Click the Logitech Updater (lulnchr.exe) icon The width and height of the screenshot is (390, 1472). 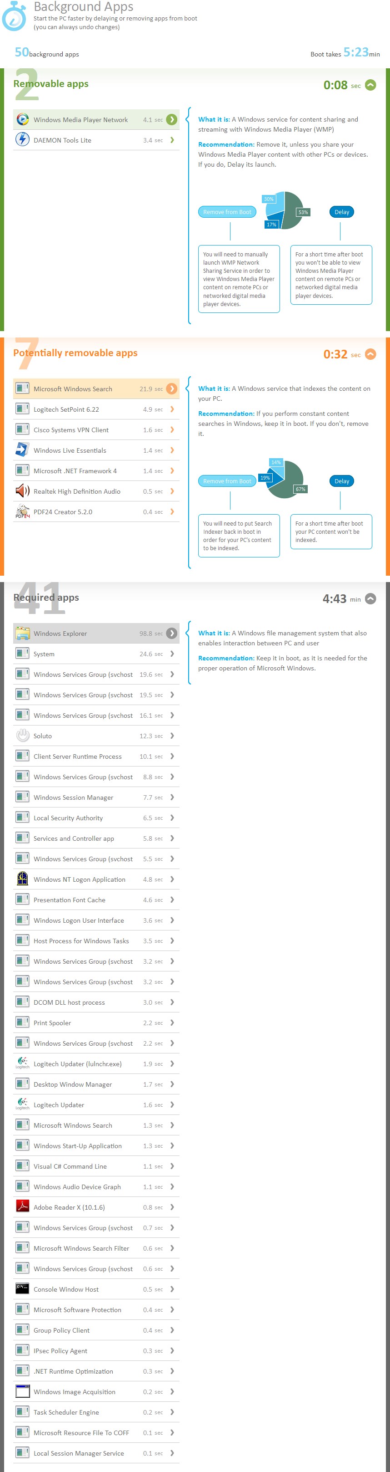(22, 1063)
